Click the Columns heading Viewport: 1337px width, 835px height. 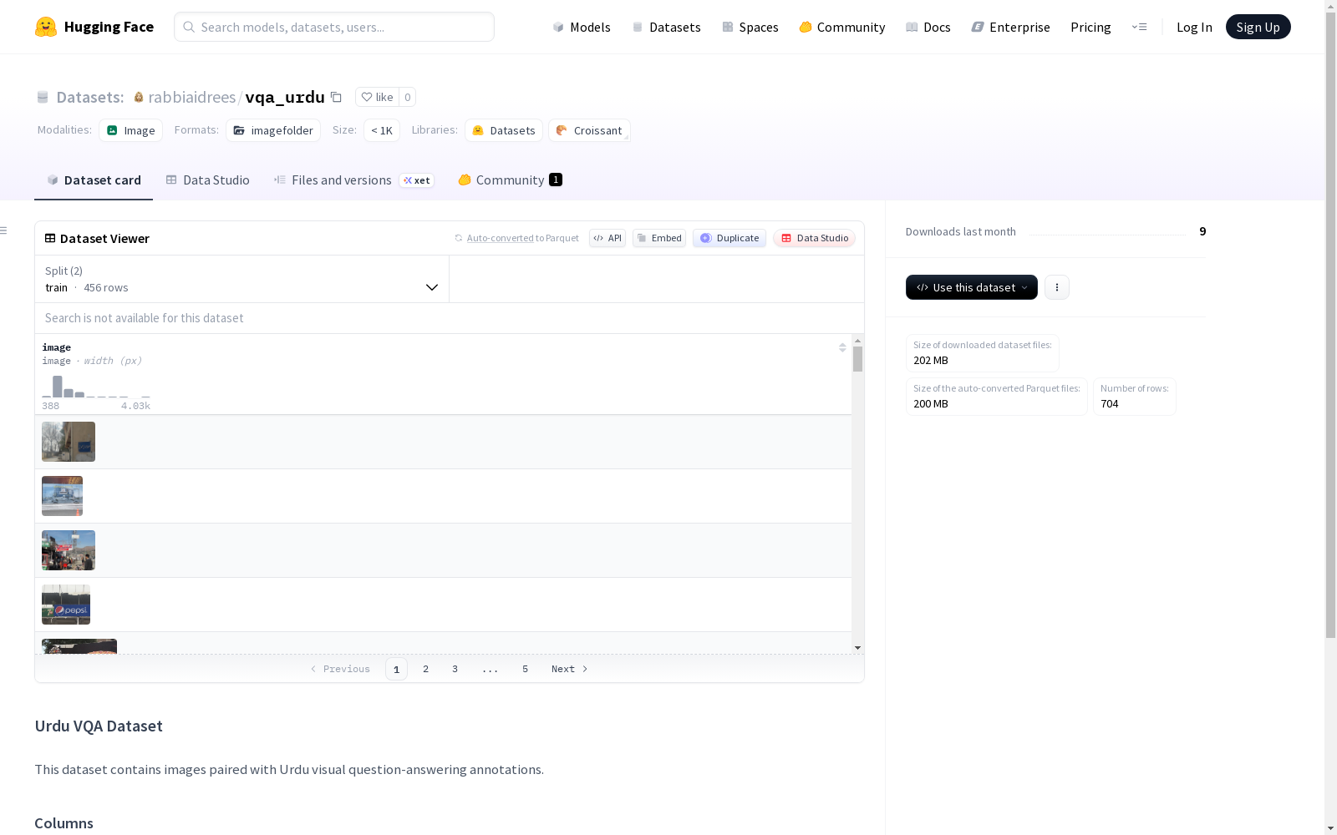coord(64,823)
